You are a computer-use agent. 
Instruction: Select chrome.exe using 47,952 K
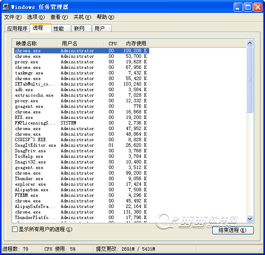coord(81,128)
